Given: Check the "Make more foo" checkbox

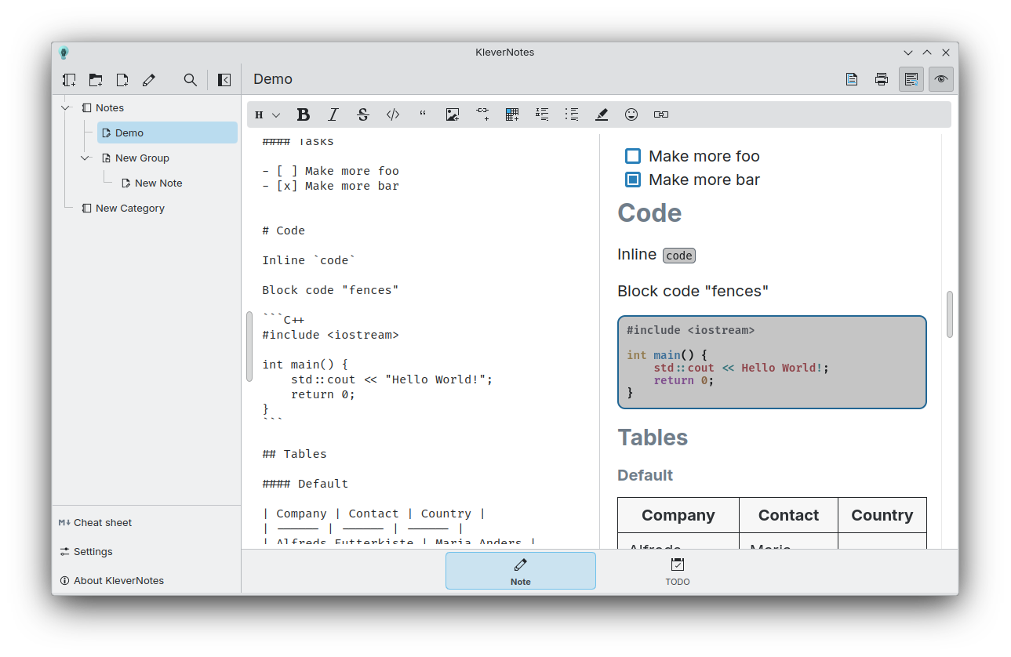Looking at the screenshot, I should click(x=633, y=156).
